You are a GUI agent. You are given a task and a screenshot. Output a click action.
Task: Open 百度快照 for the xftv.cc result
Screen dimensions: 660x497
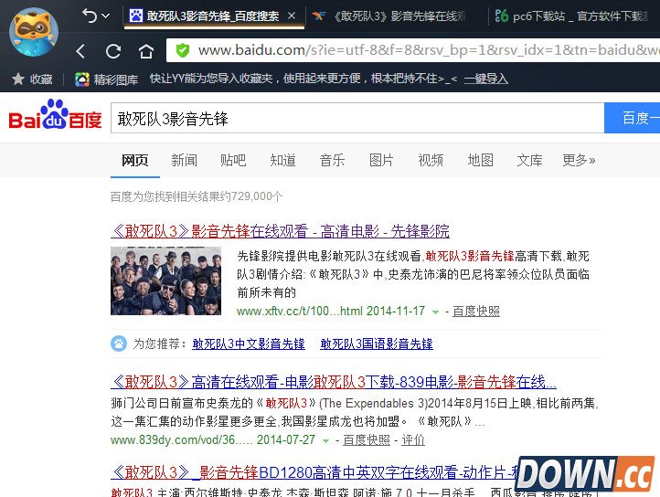[x=476, y=311]
